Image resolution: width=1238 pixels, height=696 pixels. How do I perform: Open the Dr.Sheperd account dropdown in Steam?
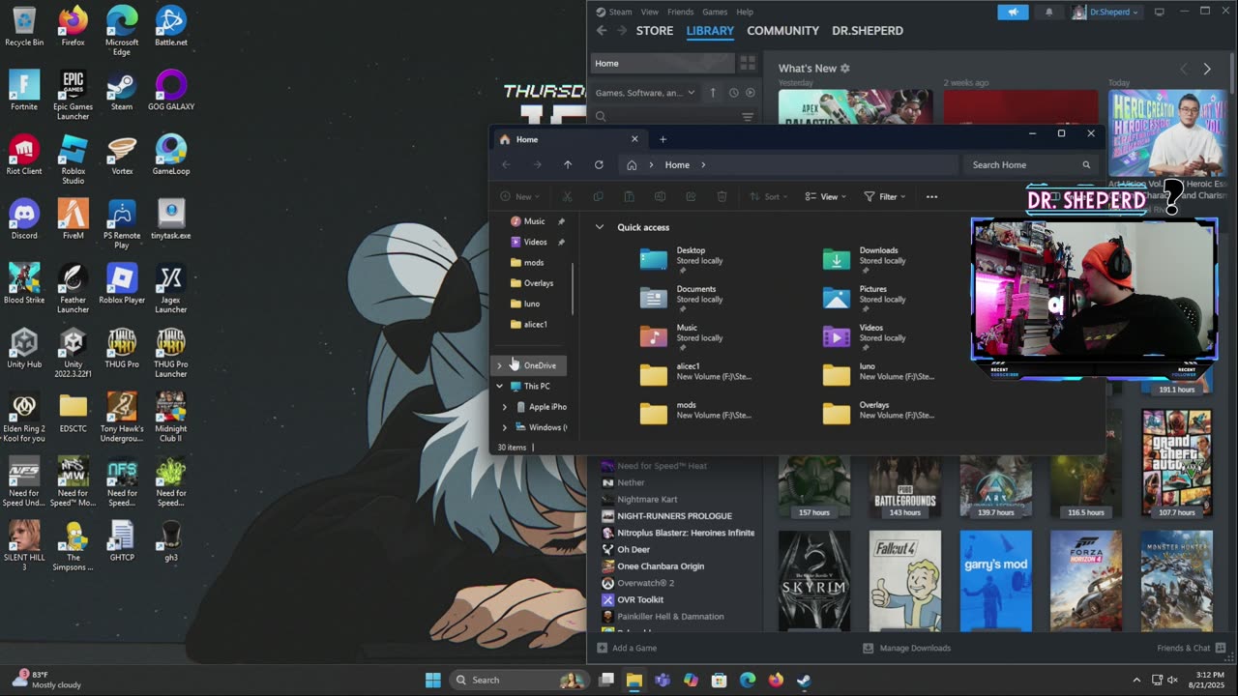point(1106,12)
